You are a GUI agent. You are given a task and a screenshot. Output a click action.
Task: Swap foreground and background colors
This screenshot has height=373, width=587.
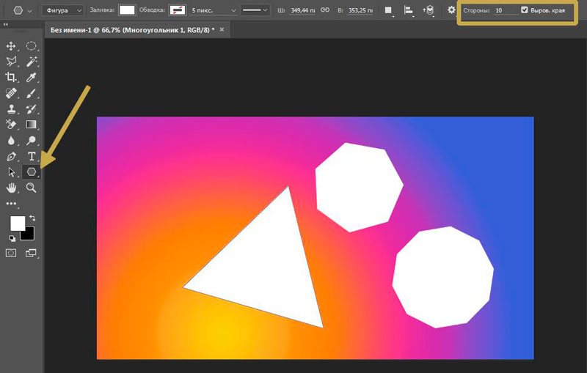(32, 218)
